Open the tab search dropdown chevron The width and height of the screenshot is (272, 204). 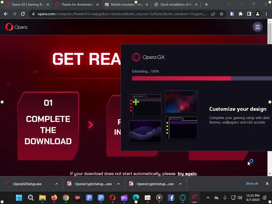(229, 4)
